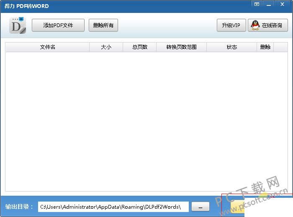Click the QQ penguin icon

tap(255, 25)
